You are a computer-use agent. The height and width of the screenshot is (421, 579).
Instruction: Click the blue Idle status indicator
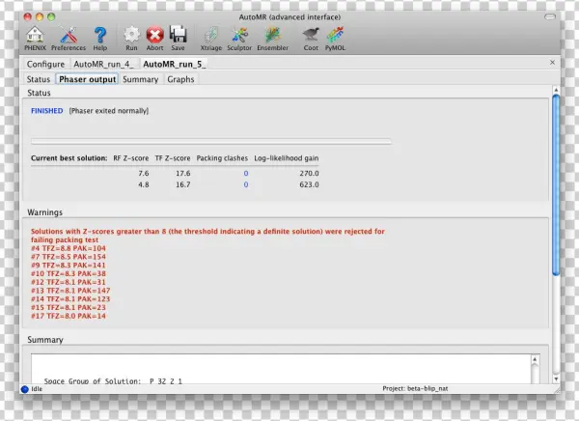click(25, 389)
